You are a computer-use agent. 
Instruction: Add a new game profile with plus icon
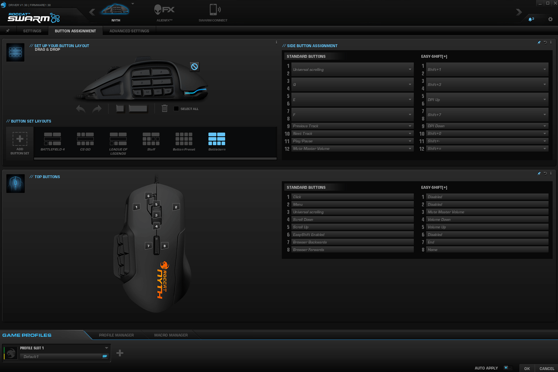(x=120, y=353)
